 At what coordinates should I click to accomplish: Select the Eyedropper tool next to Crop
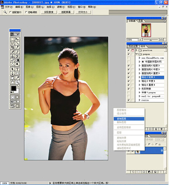(17, 47)
